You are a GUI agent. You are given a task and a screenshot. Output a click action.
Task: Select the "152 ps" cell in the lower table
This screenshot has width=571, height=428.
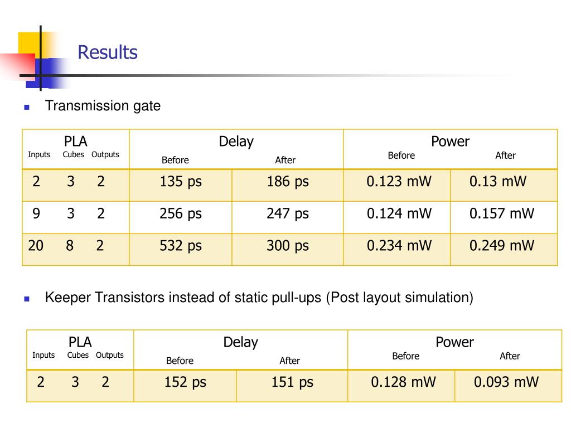(x=185, y=382)
